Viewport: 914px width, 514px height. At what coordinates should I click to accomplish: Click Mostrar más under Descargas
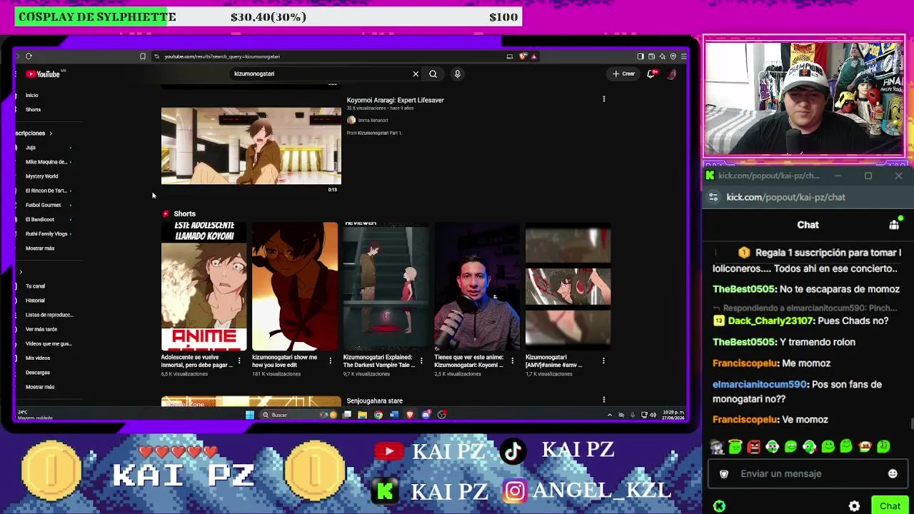point(40,387)
